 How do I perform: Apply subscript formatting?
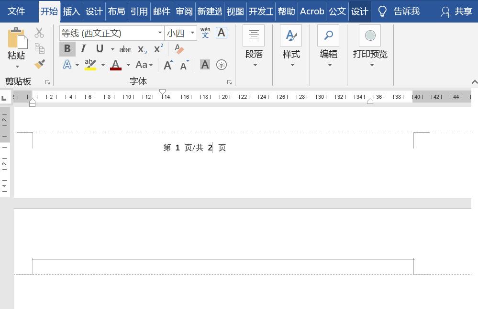pos(141,49)
